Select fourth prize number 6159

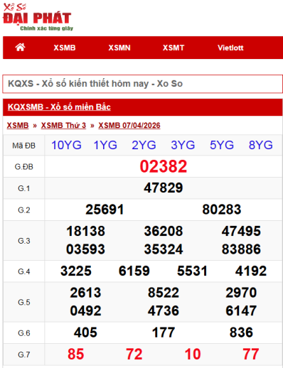click(134, 271)
